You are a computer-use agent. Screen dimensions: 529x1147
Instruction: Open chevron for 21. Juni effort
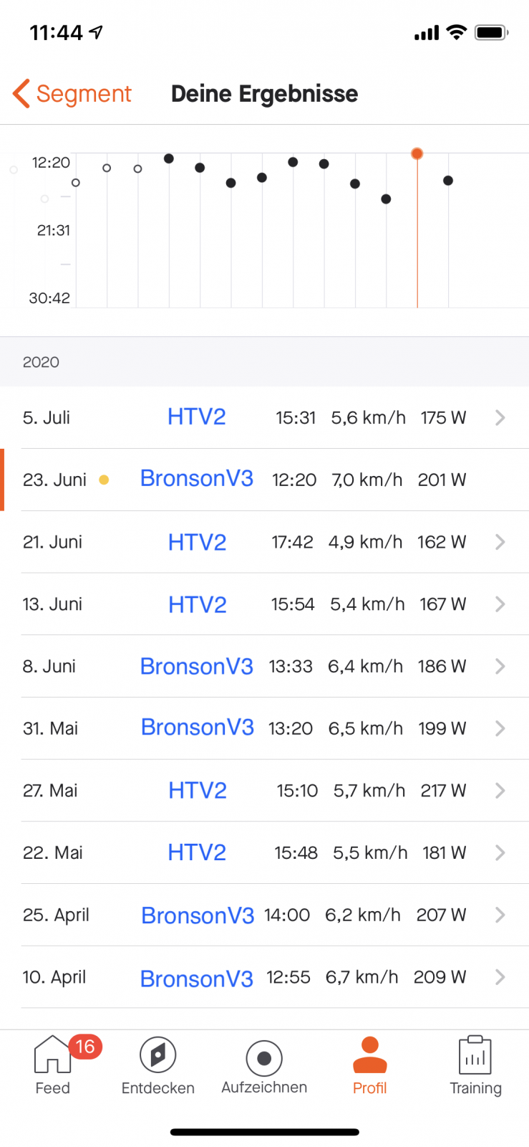coord(500,542)
